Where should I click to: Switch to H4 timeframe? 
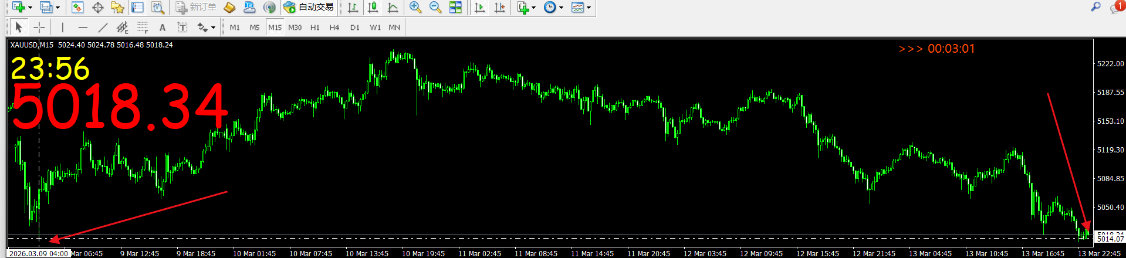pos(334,27)
